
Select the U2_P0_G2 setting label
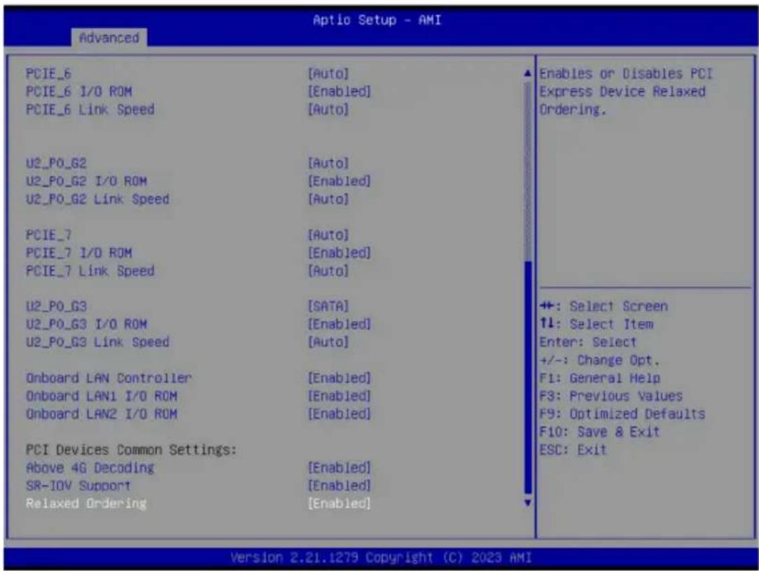click(56, 163)
